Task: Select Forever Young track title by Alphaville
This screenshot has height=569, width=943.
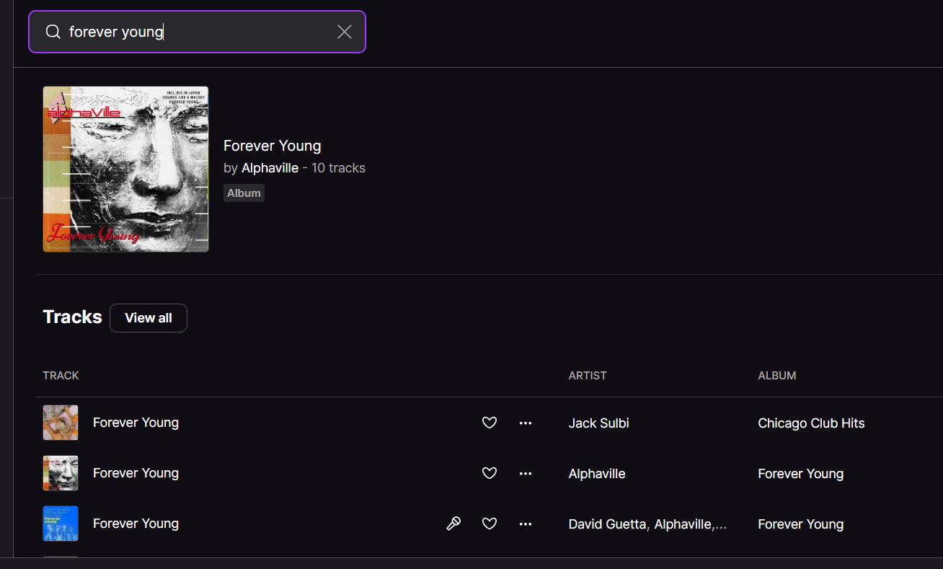Action: pos(136,473)
